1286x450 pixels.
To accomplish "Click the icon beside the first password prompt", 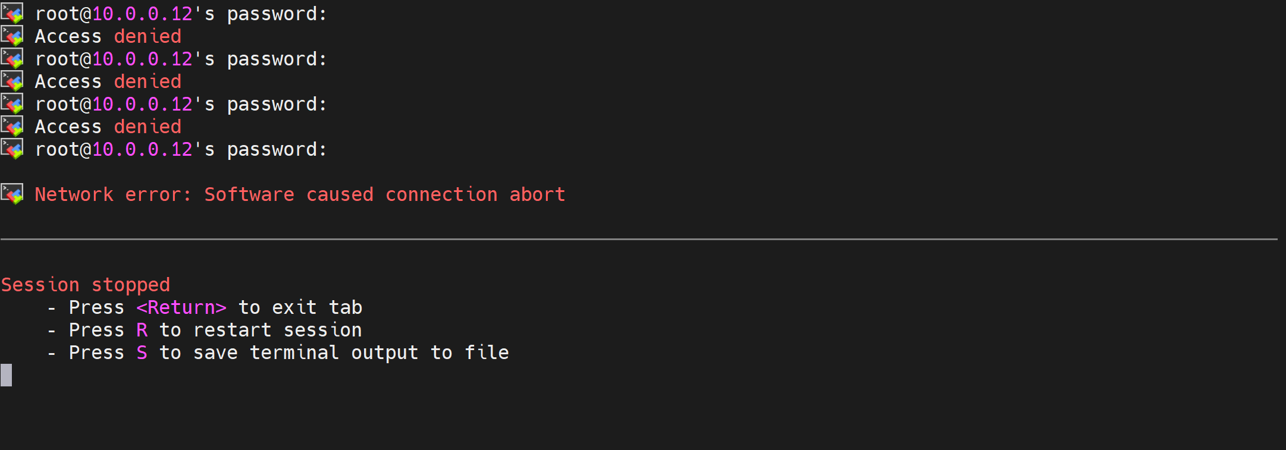I will click(x=12, y=13).
